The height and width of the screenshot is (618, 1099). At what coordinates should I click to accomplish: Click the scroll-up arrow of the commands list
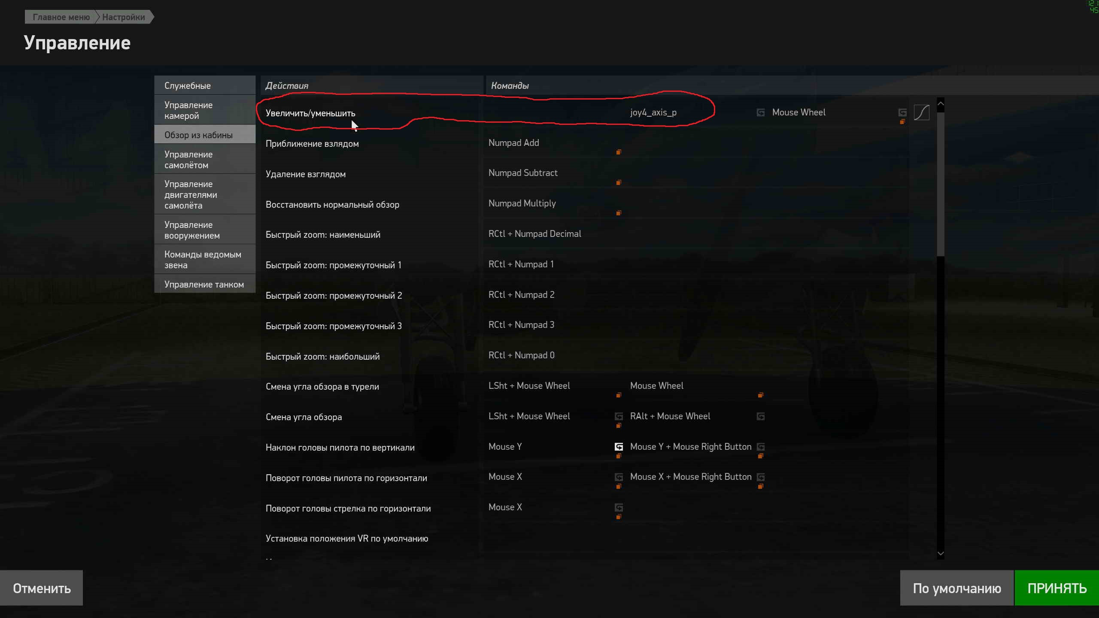point(940,104)
